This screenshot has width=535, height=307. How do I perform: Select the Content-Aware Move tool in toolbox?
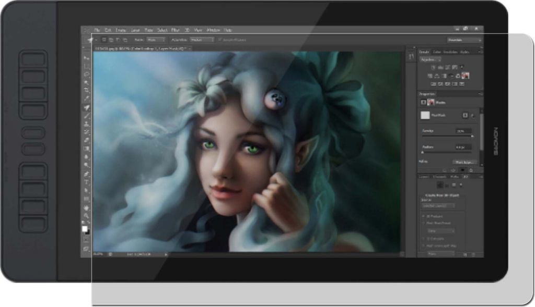tap(87, 107)
